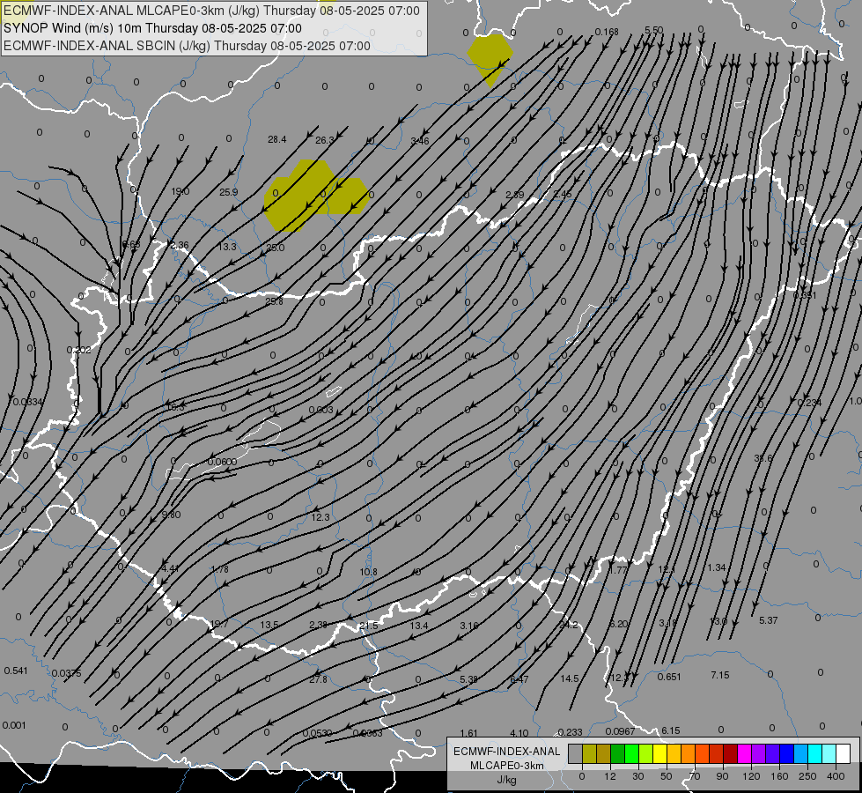Click the grid value 3.46
Image resolution: width=862 pixels, height=793 pixels.
pos(420,141)
